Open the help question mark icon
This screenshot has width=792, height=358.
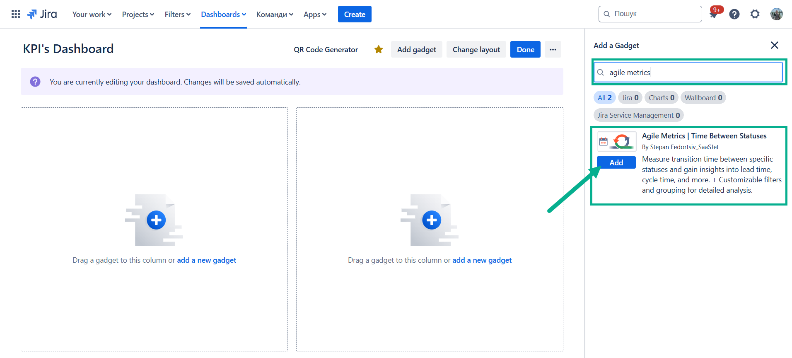734,14
